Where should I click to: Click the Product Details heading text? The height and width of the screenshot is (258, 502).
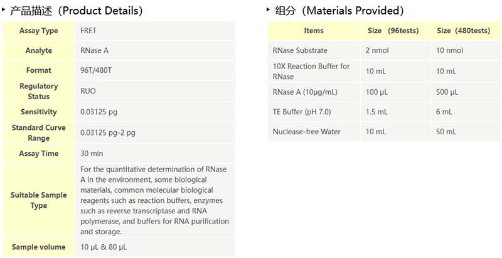(77, 11)
